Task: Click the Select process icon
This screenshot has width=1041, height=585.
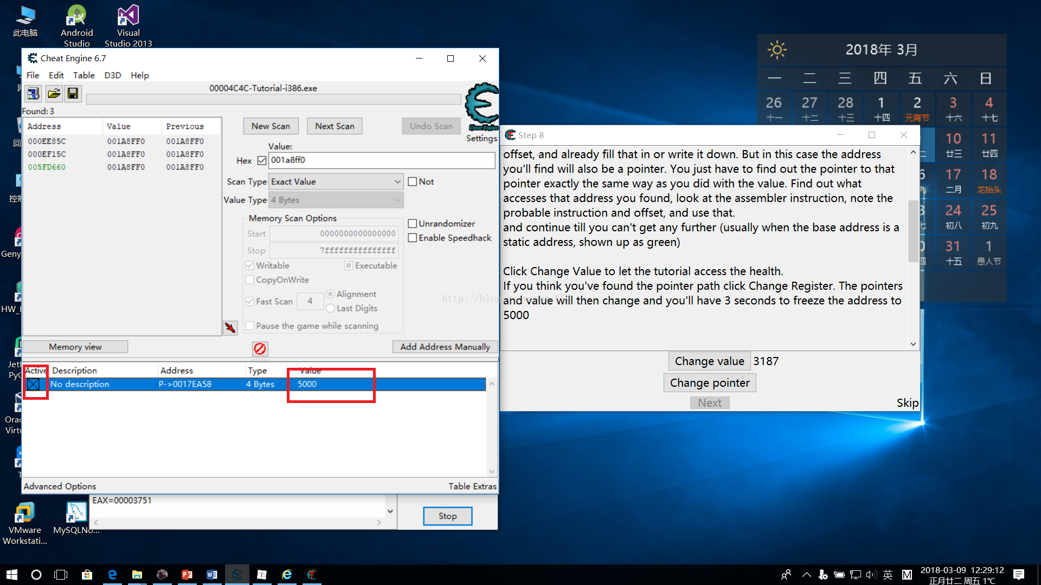Action: click(x=33, y=94)
